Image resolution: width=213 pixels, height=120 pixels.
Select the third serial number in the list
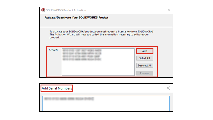tap(81, 56)
